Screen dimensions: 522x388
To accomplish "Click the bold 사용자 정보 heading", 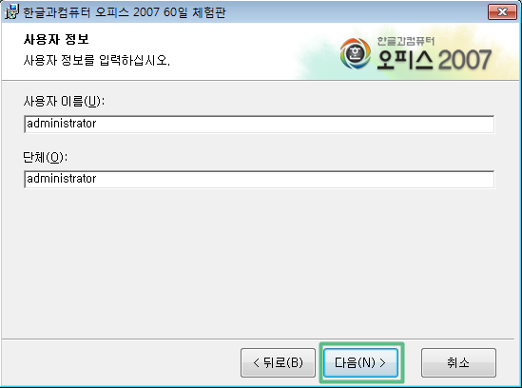I will [x=56, y=40].
